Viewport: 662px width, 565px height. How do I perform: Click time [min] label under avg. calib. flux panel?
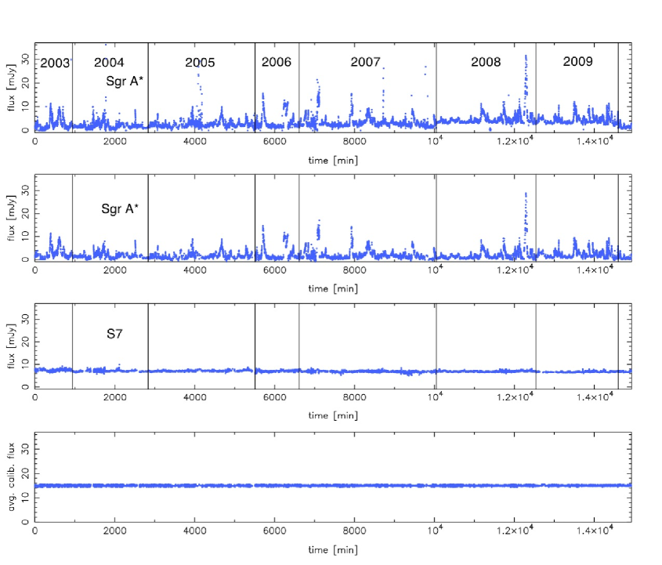pos(333,550)
